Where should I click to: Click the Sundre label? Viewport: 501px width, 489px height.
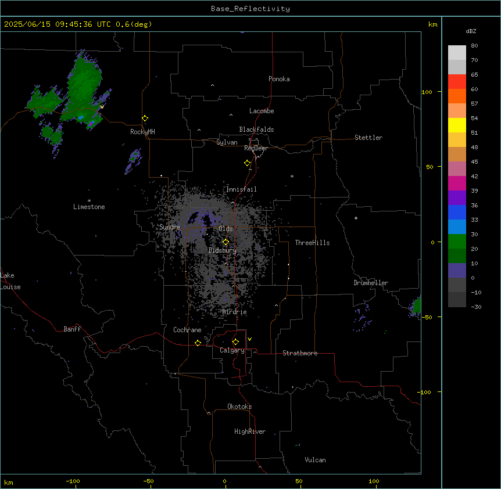[x=170, y=227]
